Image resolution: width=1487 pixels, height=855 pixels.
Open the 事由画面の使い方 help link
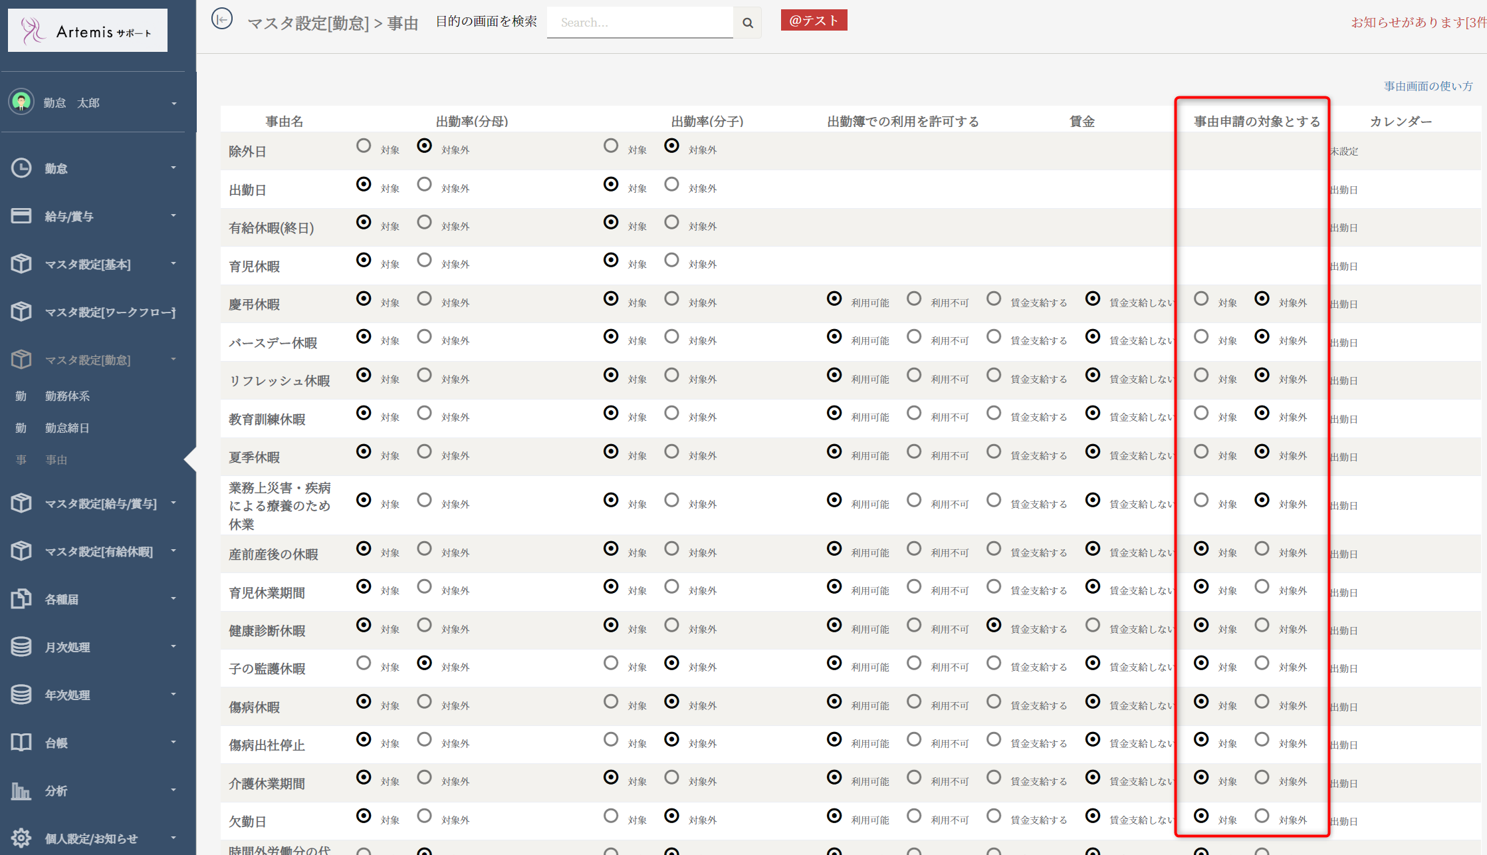[x=1428, y=86]
